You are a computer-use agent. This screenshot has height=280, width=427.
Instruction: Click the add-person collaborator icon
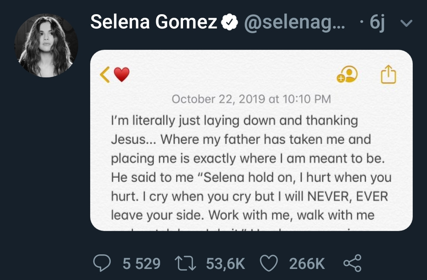coord(347,74)
